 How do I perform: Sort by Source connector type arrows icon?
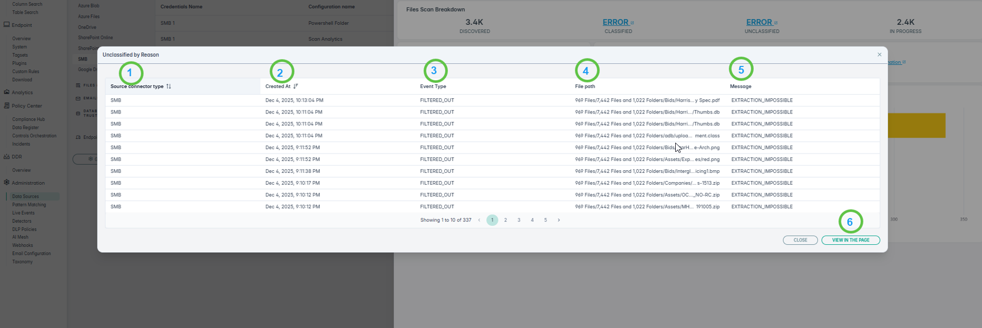169,86
